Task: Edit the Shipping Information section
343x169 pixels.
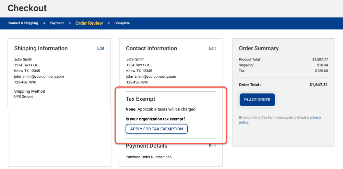Action: pyautogui.click(x=100, y=48)
